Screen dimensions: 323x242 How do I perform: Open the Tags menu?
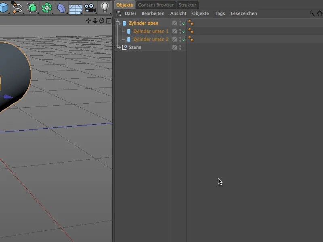pyautogui.click(x=220, y=13)
